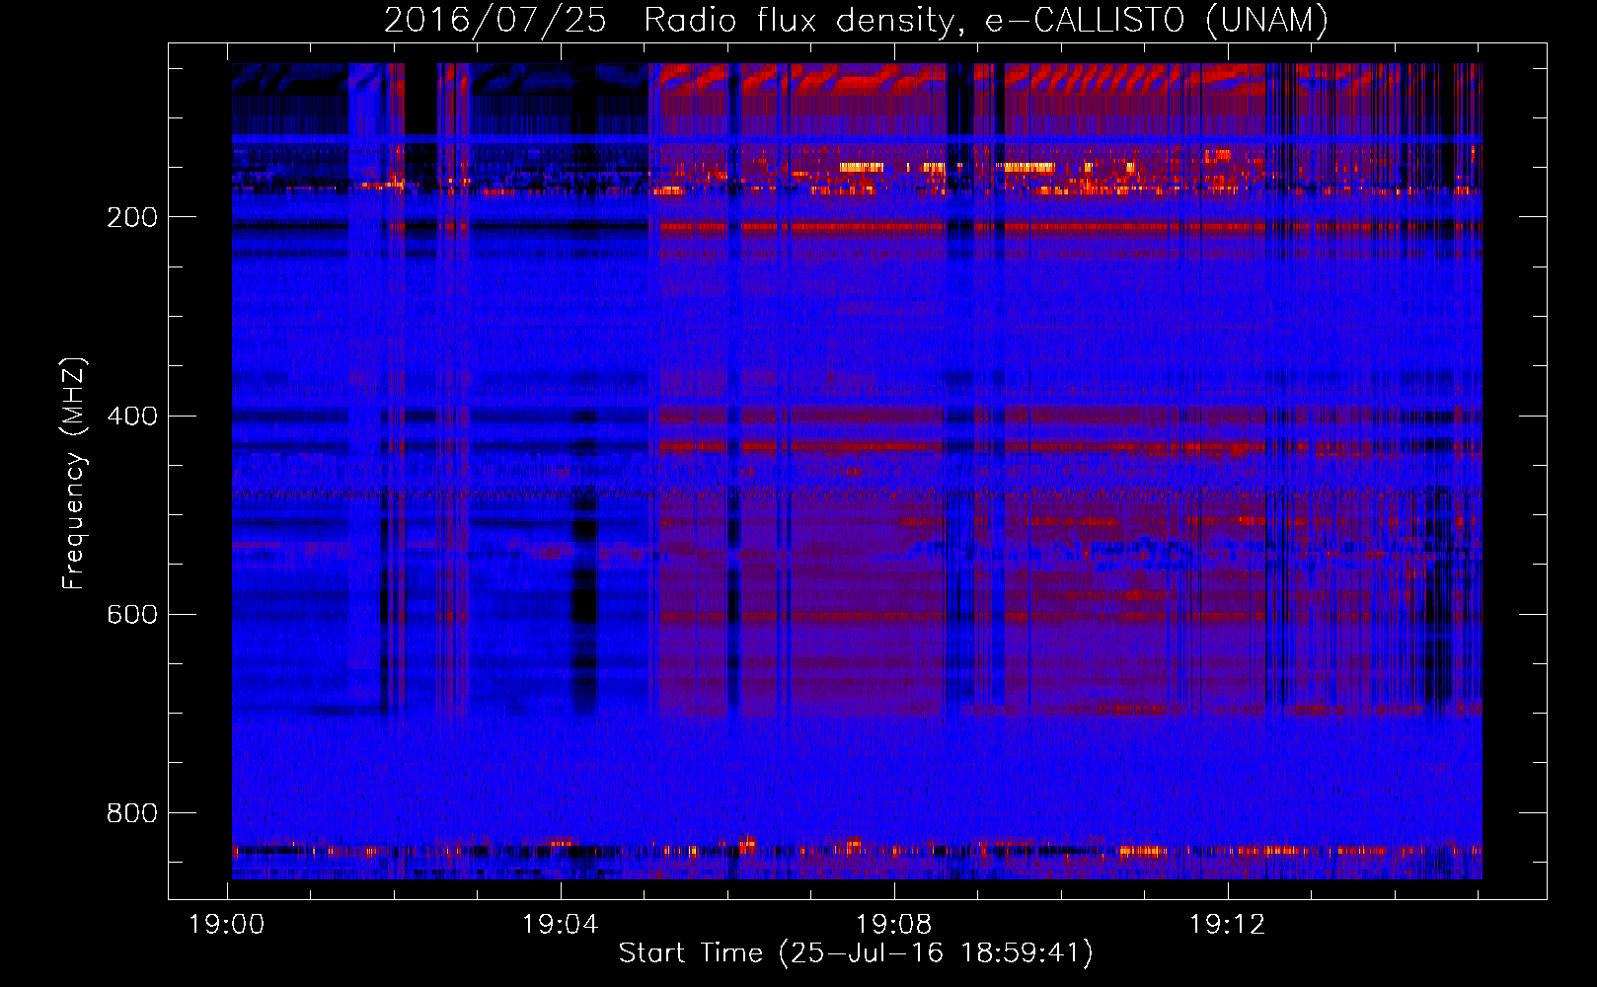This screenshot has height=987, width=1597.
Task: Click the 600 frequency tick label
Action: pyautogui.click(x=132, y=614)
